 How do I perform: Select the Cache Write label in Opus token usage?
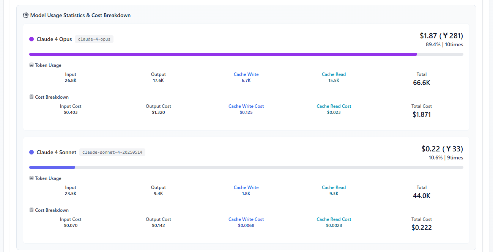coord(246,74)
